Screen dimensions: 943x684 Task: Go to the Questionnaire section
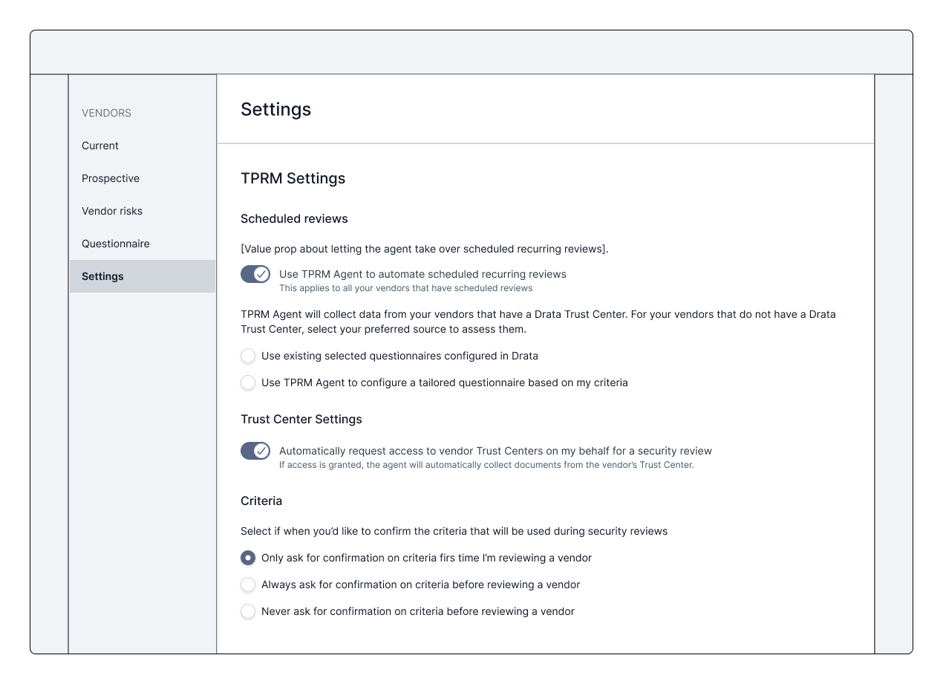[116, 244]
